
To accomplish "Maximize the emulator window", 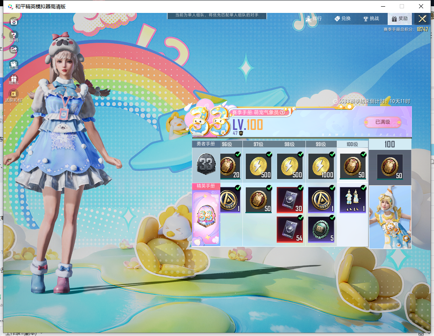I will (x=402, y=6).
